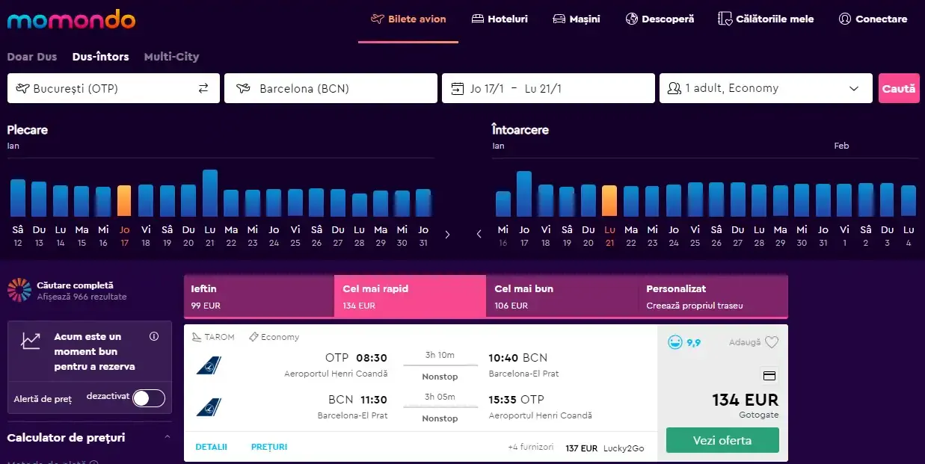
Task: Click the Economy tag label
Action: [274, 337]
